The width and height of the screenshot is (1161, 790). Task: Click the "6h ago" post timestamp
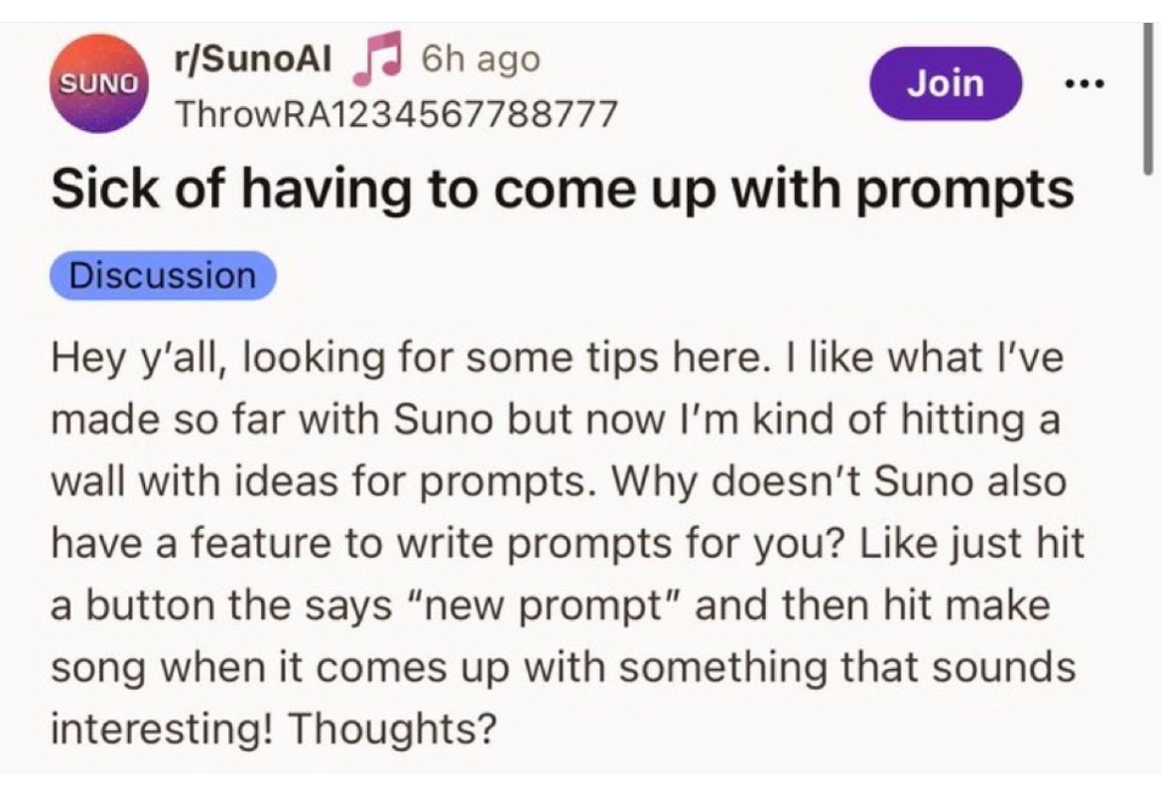click(x=478, y=61)
